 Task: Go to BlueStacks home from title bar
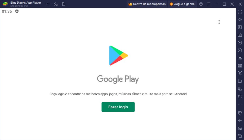(56, 4)
